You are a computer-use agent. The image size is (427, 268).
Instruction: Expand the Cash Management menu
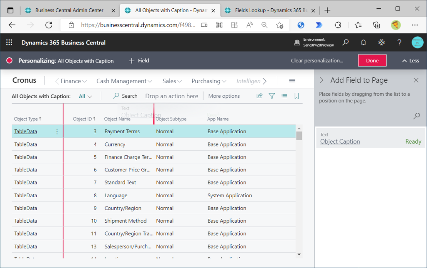coord(124,81)
